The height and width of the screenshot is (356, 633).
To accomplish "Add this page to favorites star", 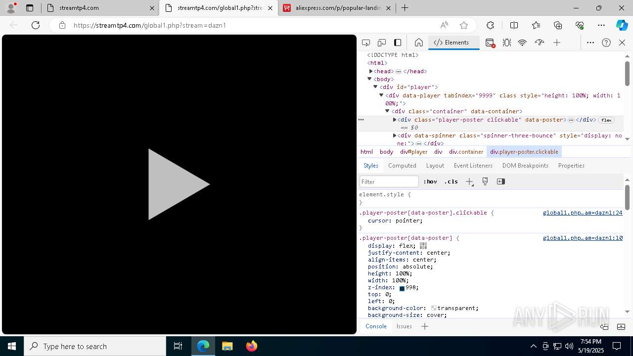I will [x=463, y=25].
